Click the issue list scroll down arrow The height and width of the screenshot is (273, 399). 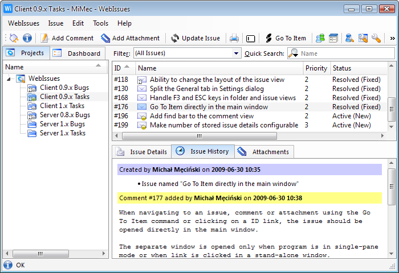pos(392,126)
